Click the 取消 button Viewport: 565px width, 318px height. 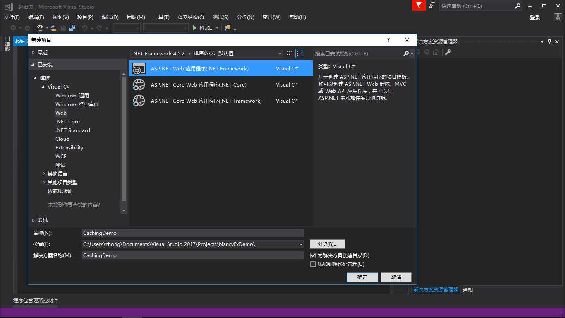point(396,277)
